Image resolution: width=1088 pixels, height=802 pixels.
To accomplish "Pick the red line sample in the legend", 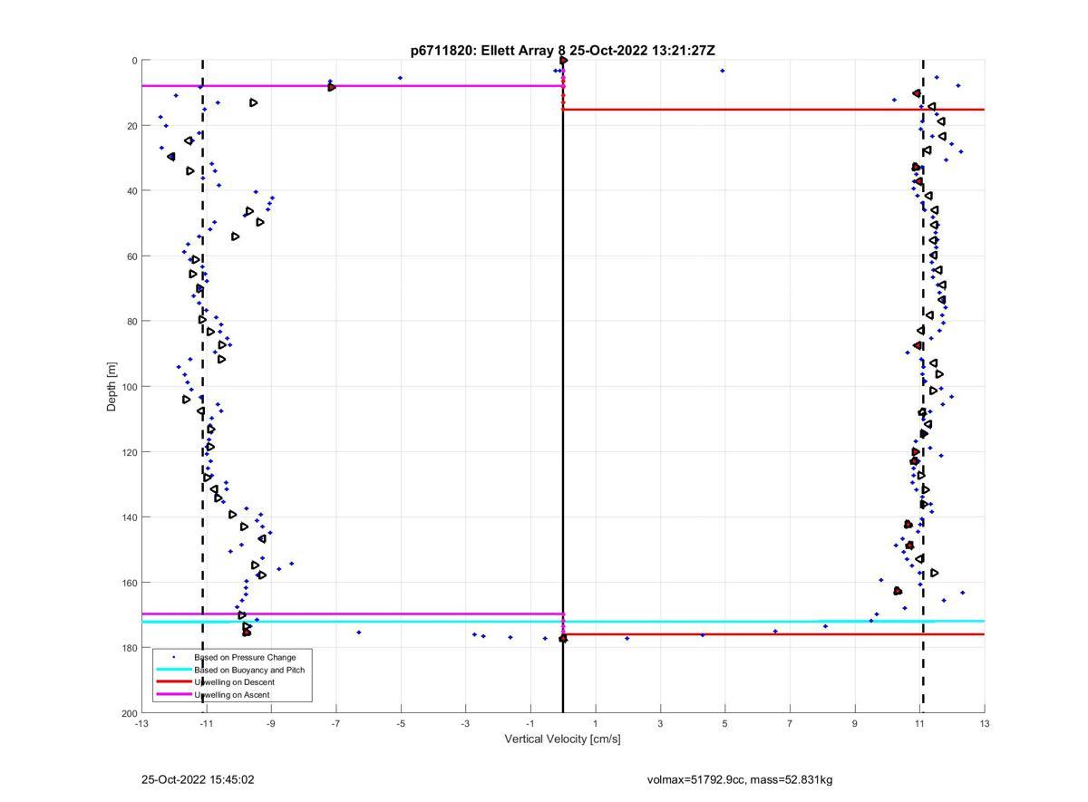I will (x=173, y=681).
